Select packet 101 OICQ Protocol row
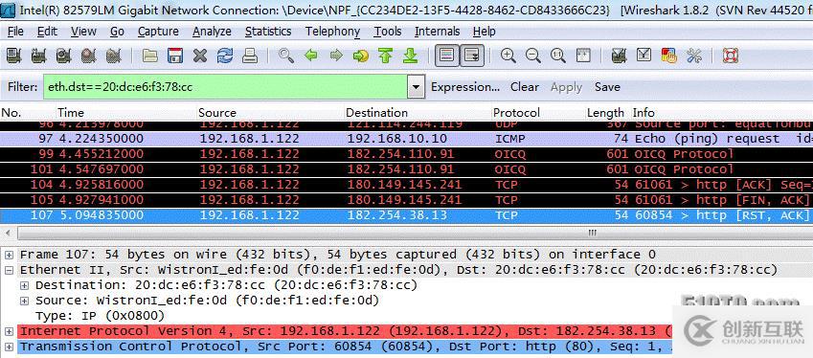 (406, 169)
